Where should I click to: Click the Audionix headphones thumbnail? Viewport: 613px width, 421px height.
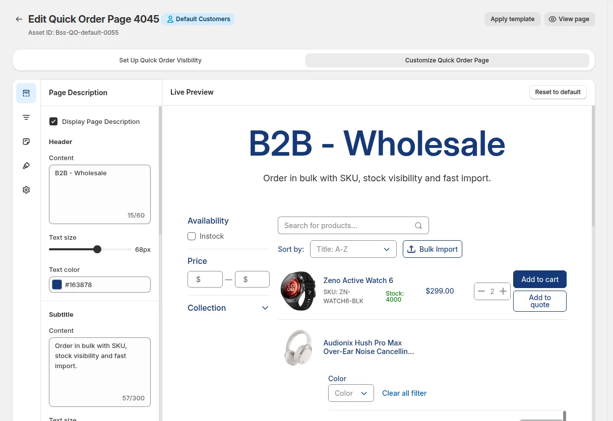click(298, 347)
